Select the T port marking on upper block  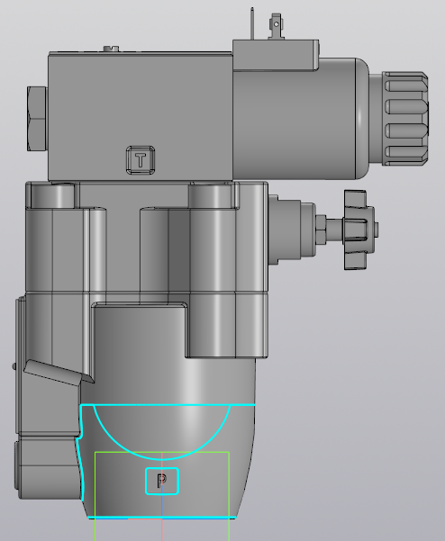coord(141,160)
